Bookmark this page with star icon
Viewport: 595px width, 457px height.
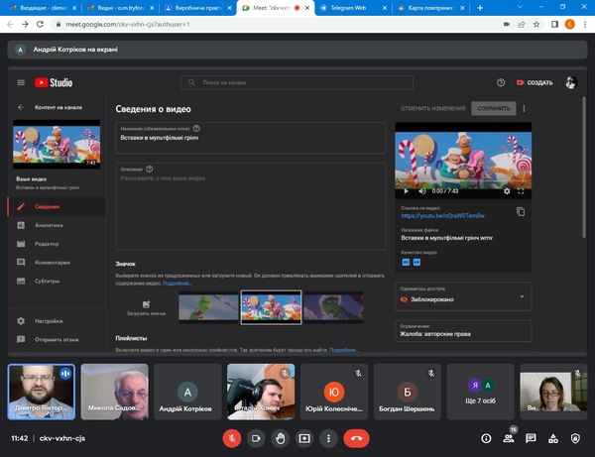click(536, 24)
